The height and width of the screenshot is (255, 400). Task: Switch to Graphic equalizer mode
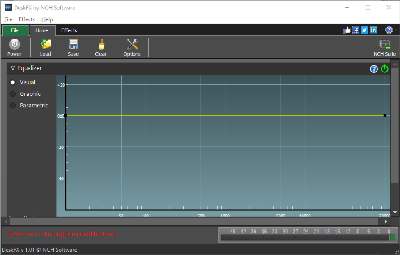coord(13,94)
